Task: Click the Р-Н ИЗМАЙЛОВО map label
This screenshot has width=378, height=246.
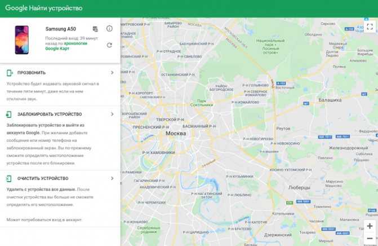Action: coord(245,102)
